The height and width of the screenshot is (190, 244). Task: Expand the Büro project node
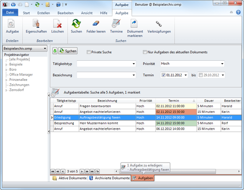6,70
